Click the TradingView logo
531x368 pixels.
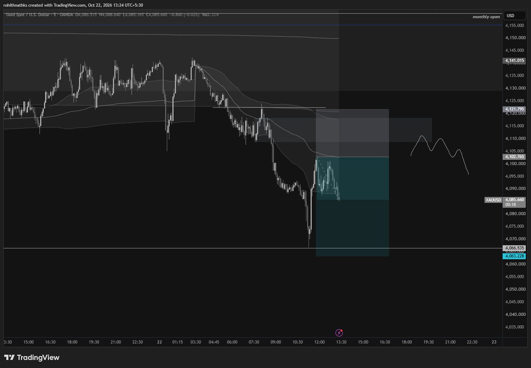pyautogui.click(x=32, y=357)
